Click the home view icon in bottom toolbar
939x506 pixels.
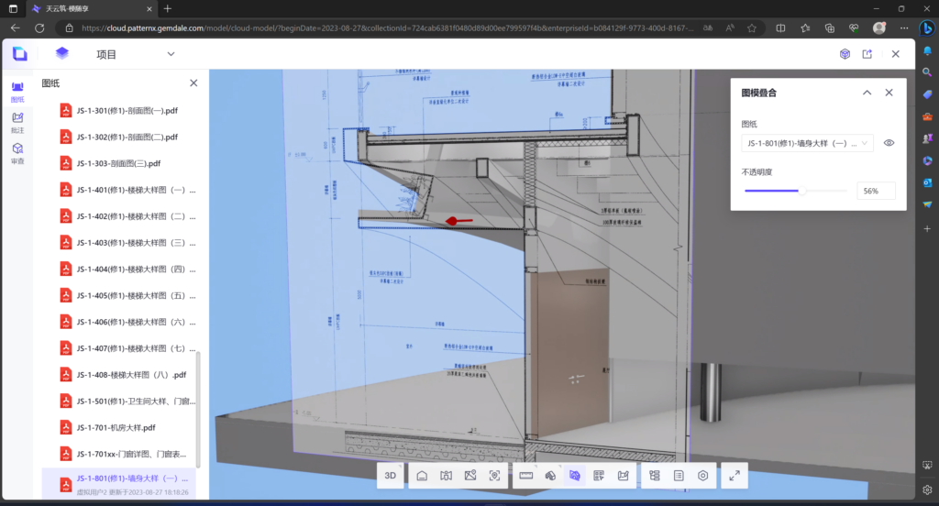(x=422, y=476)
